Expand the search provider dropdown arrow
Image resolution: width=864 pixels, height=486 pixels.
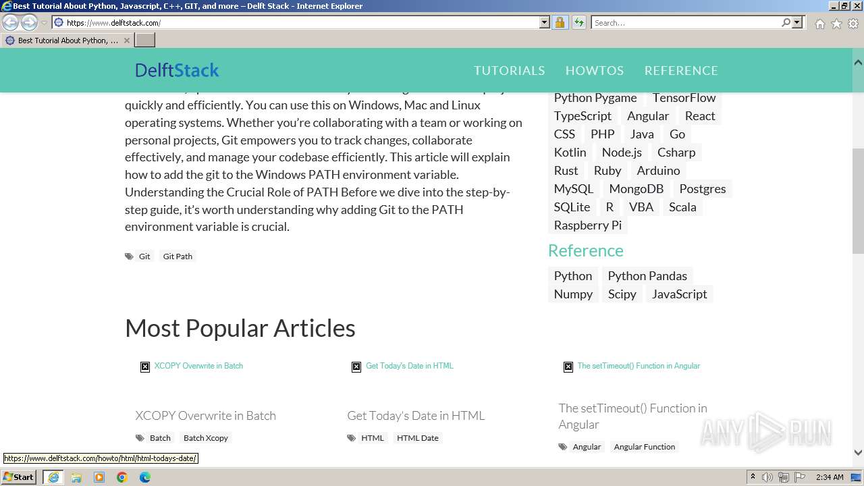point(797,22)
